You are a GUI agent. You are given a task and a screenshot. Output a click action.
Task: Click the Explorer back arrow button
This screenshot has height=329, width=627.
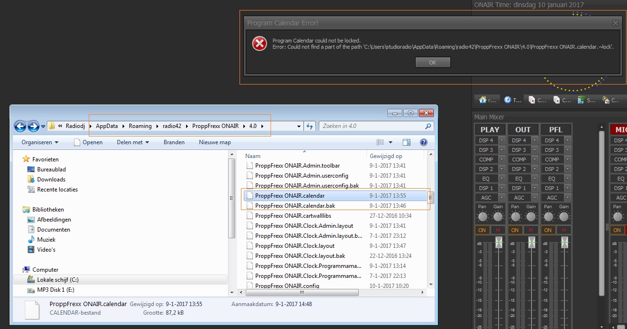20,126
